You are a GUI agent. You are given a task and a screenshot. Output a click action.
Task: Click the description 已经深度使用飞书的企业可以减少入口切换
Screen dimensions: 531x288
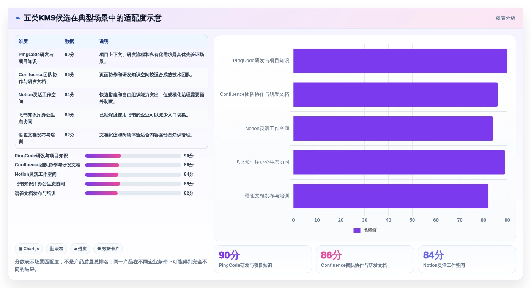coord(145,115)
